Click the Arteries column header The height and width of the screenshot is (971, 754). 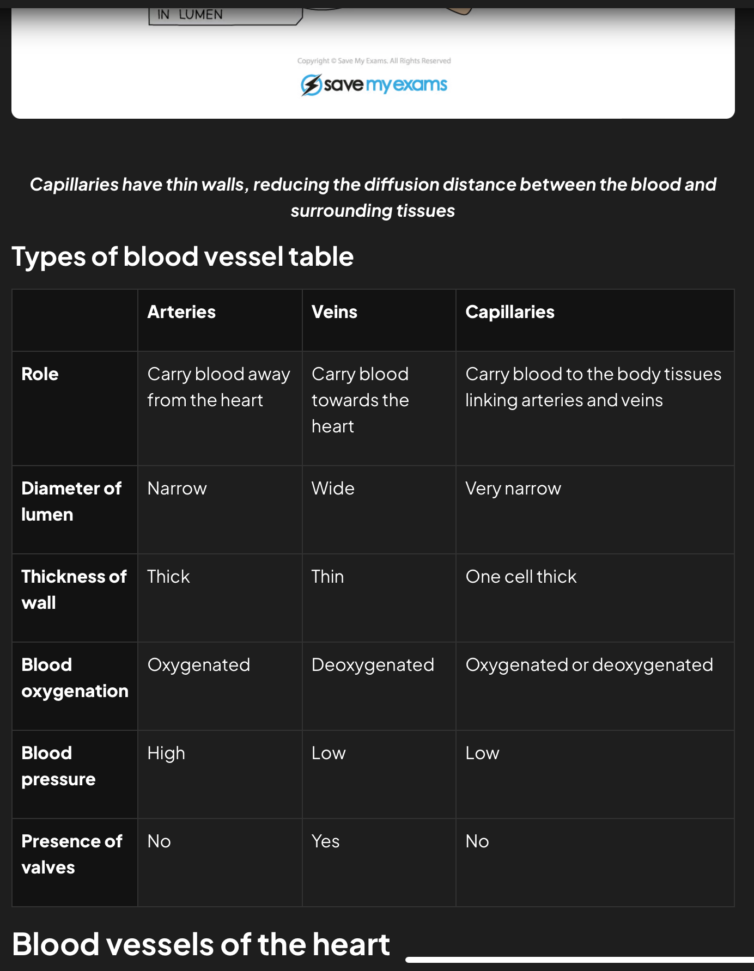181,312
